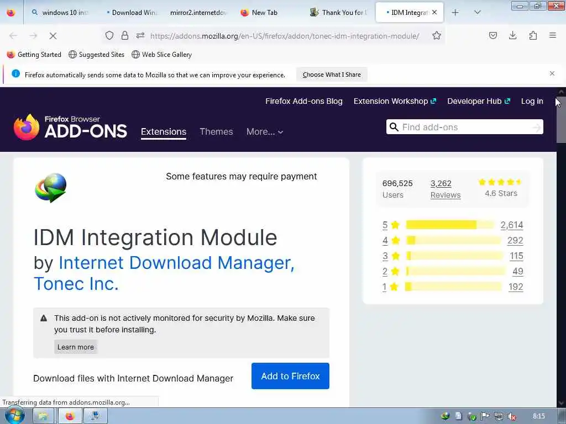This screenshot has width=566, height=424.
Task: Click the Add to Firefox button
Action: point(290,376)
